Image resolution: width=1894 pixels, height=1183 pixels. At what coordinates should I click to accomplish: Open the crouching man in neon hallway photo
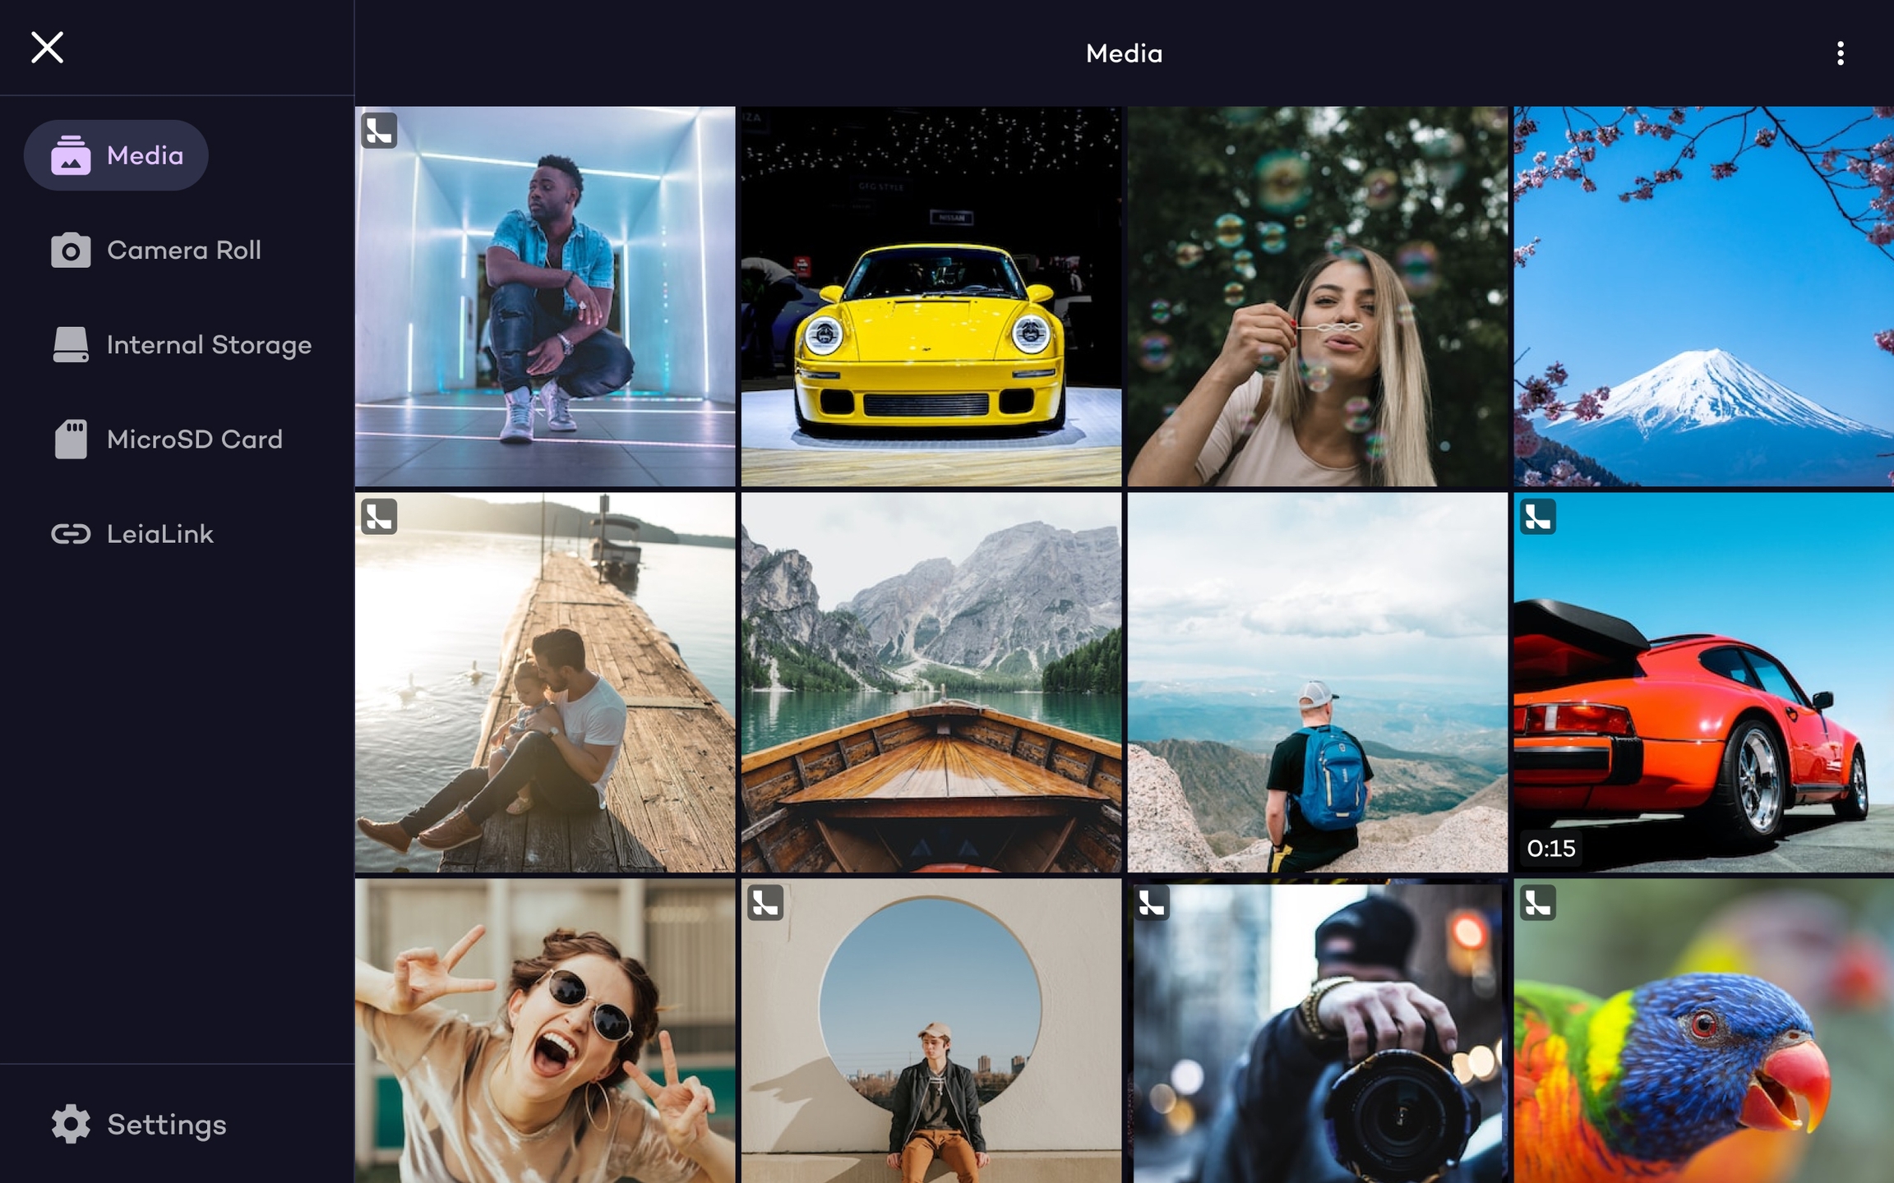pos(545,297)
